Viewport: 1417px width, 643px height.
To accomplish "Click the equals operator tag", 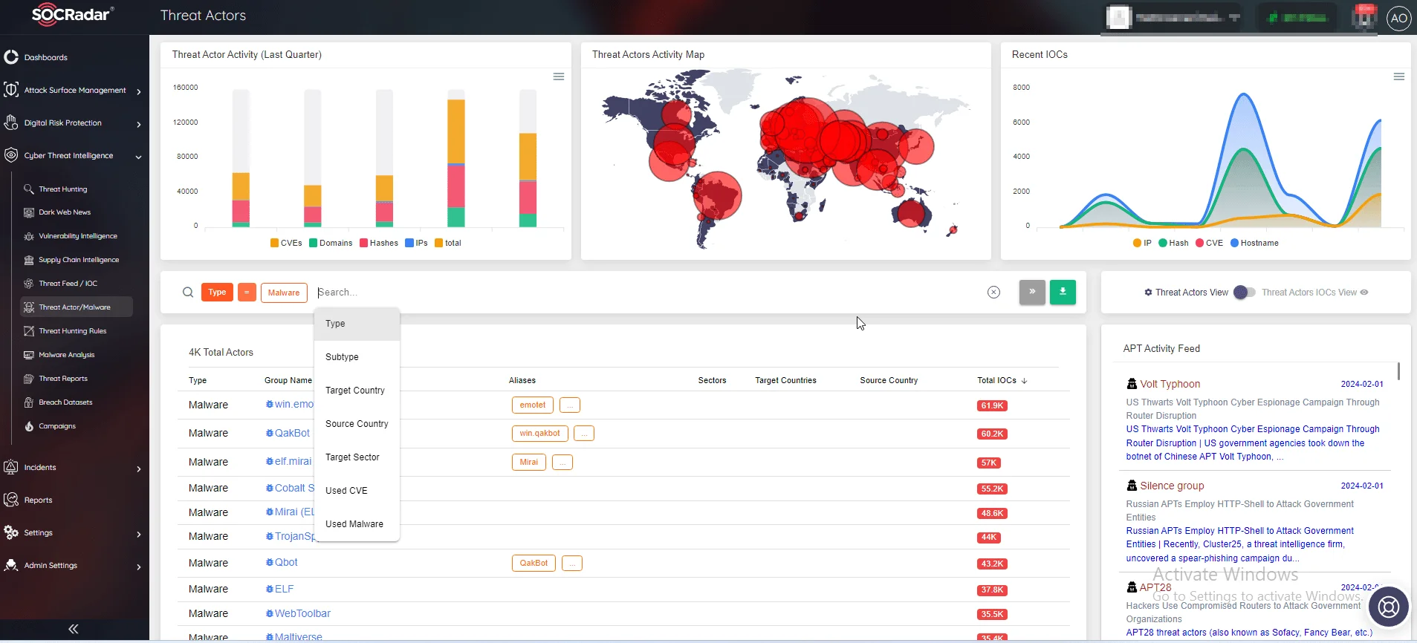I will (247, 293).
